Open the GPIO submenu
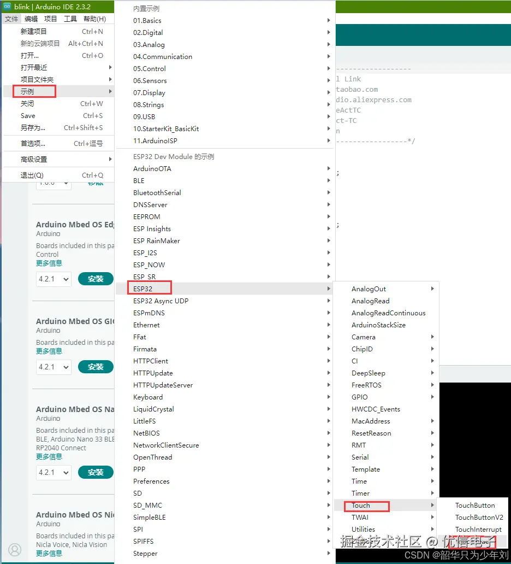The width and height of the screenshot is (511, 564). click(386, 397)
